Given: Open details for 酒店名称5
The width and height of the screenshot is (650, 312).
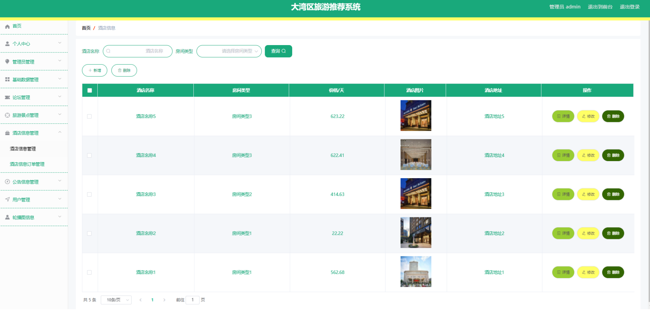Looking at the screenshot, I should (x=563, y=116).
